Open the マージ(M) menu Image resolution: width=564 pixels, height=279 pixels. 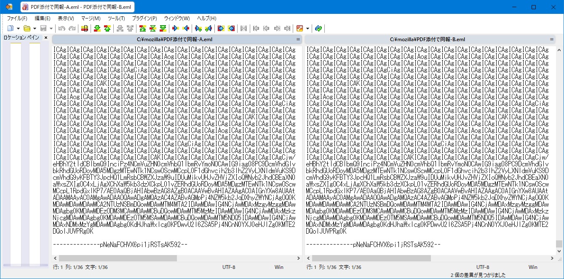coord(91,18)
